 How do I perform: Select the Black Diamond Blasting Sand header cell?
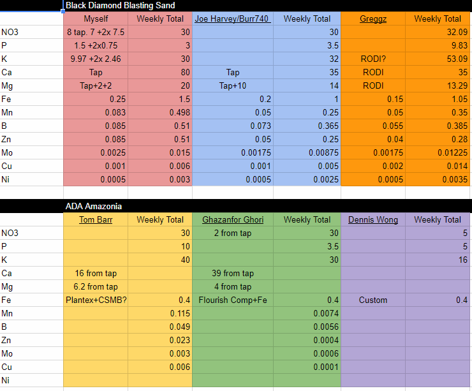pos(121,5)
